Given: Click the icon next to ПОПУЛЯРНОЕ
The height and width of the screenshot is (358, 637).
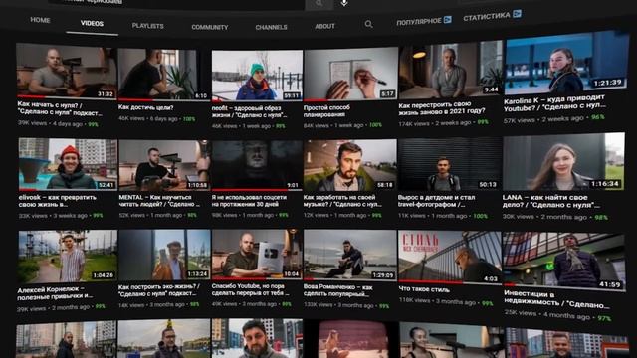Looking at the screenshot, I should (447, 19).
